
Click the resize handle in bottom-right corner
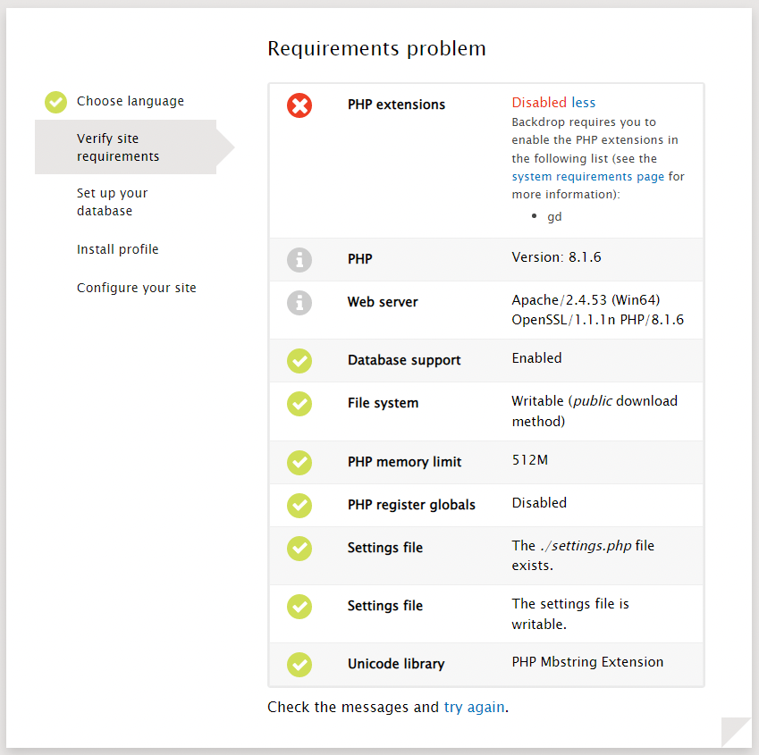(x=735, y=731)
